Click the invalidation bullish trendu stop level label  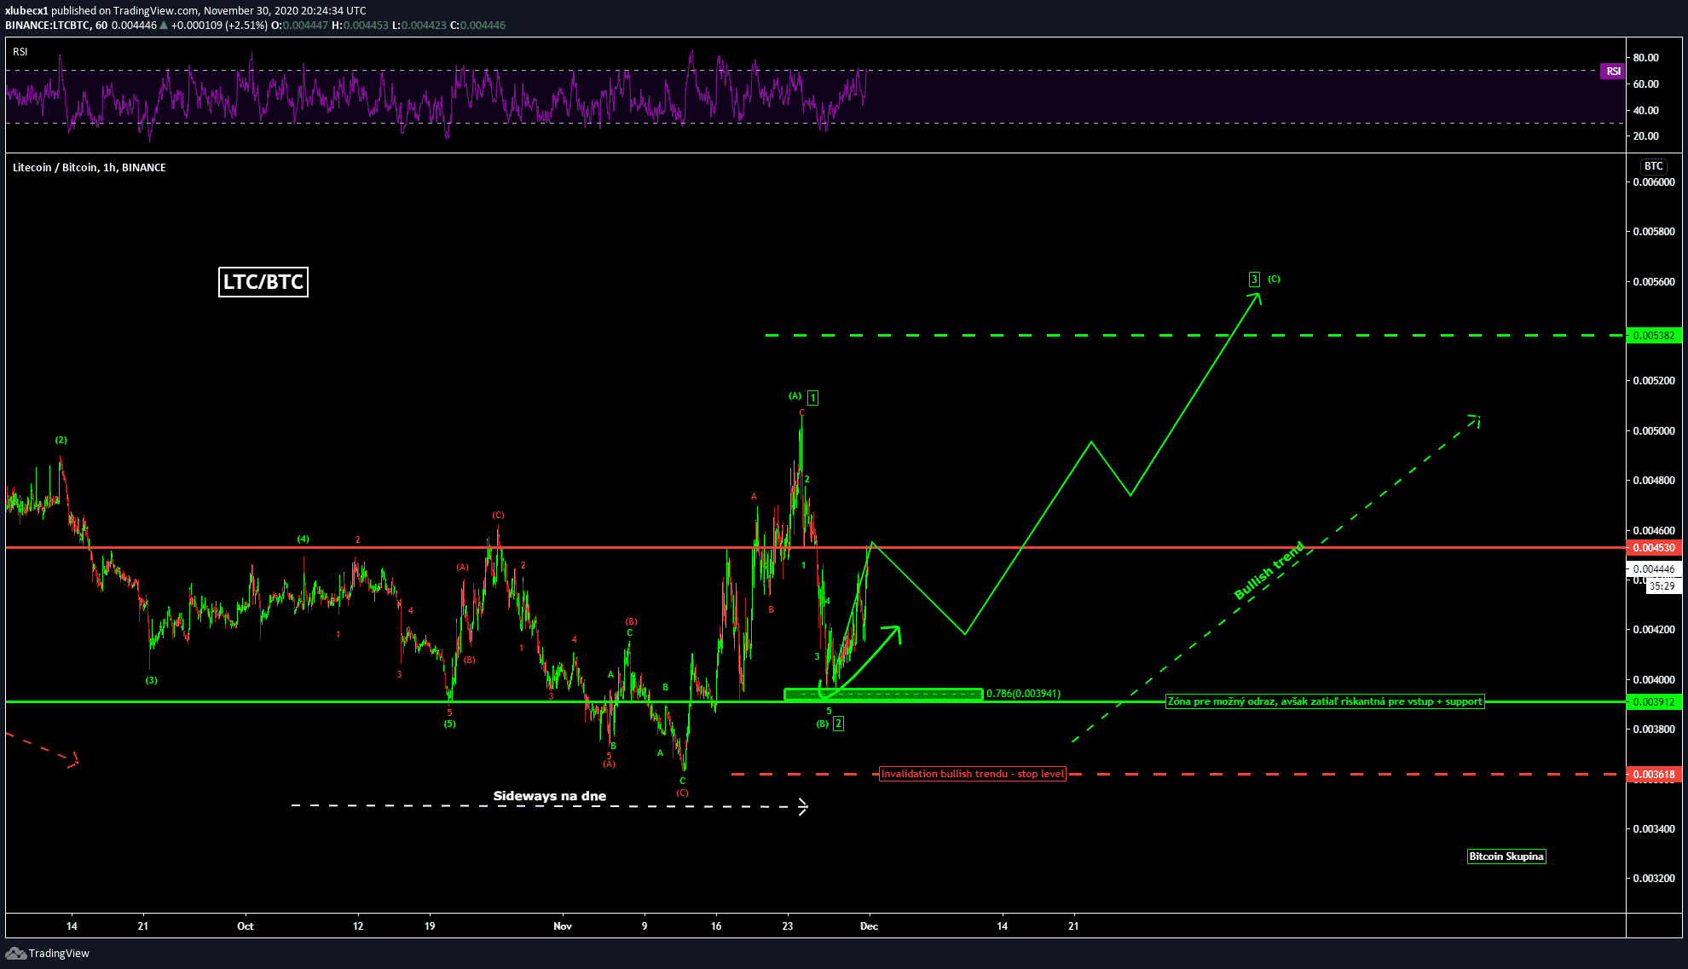(x=972, y=774)
